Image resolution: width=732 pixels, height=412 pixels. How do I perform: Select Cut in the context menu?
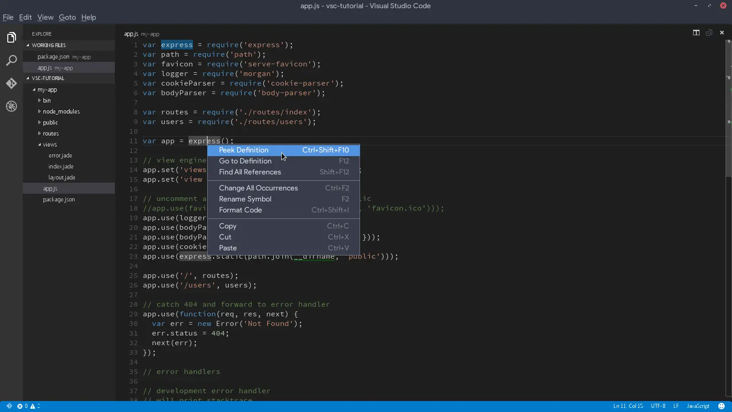pos(284,237)
